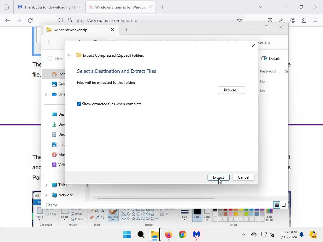This screenshot has height=242, width=323.
Task: Close the winaerotweaker.zip Explorer tab
Action: click(x=113, y=30)
